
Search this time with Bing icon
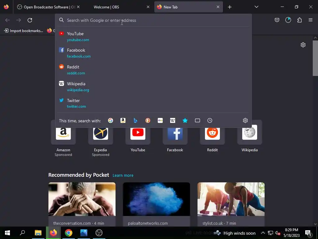coord(135,120)
